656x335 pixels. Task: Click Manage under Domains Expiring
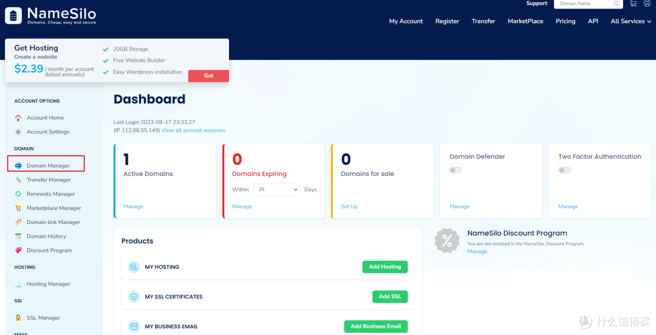point(242,206)
